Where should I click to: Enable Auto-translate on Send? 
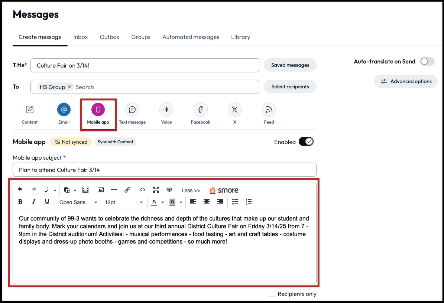point(427,61)
